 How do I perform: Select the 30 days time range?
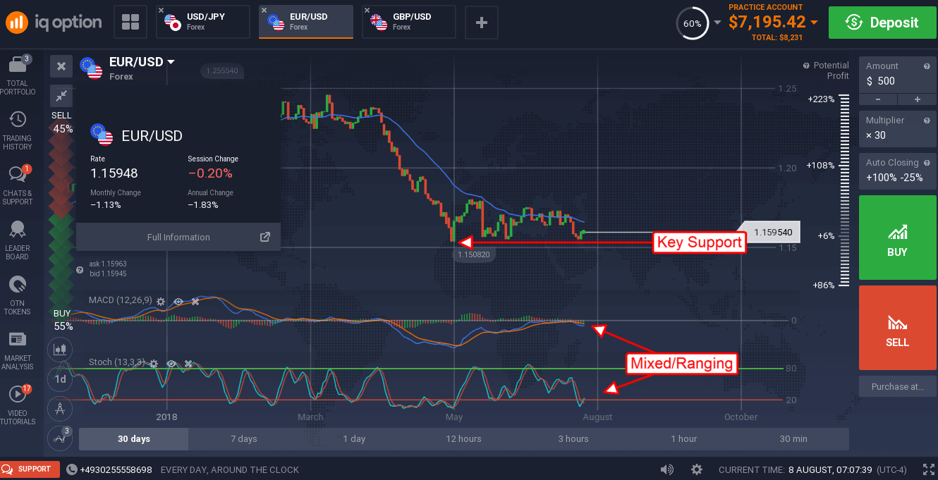pos(134,438)
